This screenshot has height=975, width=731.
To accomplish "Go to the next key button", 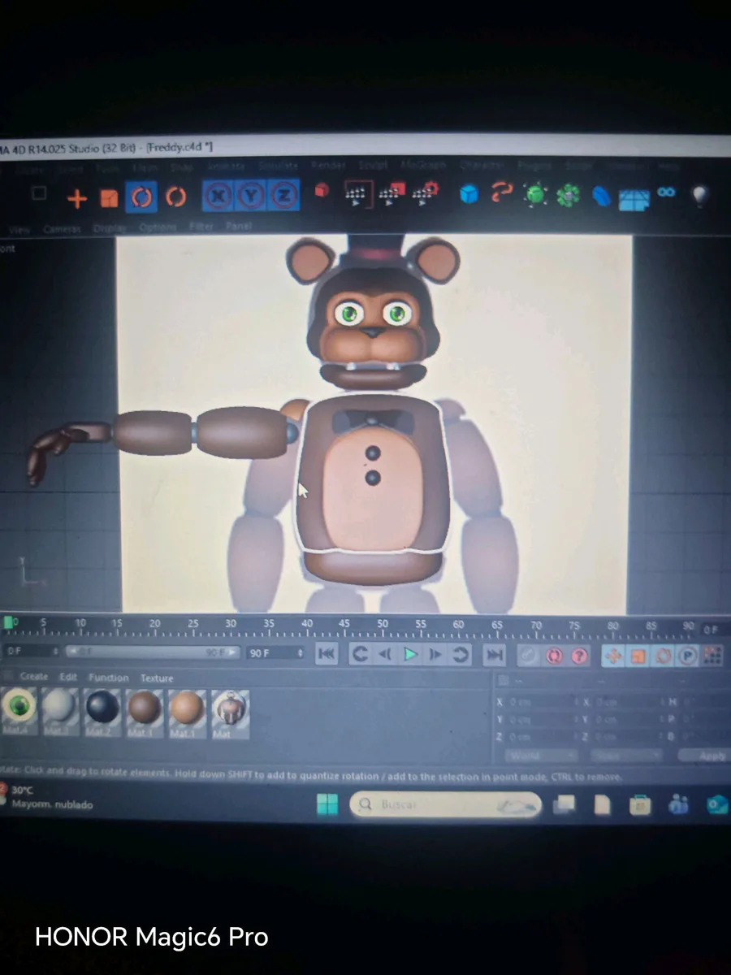I will coord(461,654).
